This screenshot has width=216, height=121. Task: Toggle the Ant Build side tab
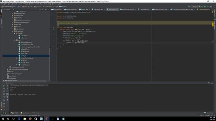click(215, 13)
